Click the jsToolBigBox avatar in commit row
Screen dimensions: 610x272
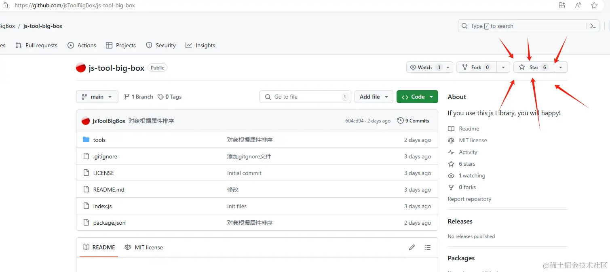click(x=85, y=121)
